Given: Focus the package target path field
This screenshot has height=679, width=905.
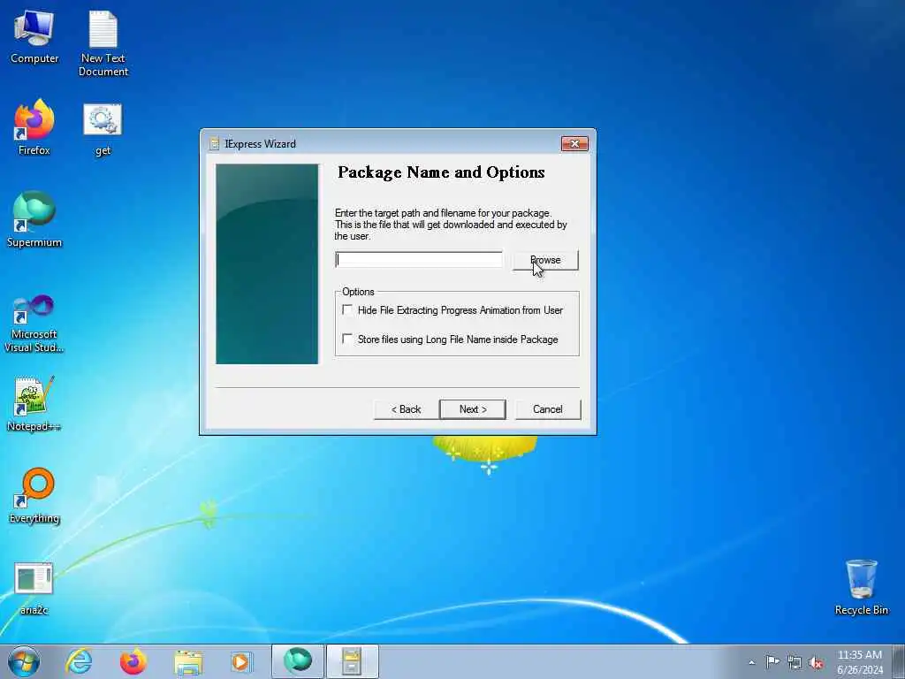Looking at the screenshot, I should (x=419, y=260).
